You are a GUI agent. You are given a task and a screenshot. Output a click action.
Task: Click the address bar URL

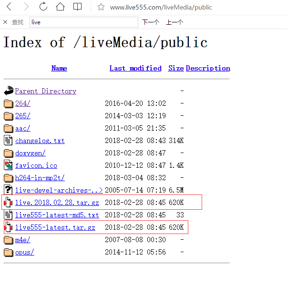pyautogui.click(x=161, y=7)
